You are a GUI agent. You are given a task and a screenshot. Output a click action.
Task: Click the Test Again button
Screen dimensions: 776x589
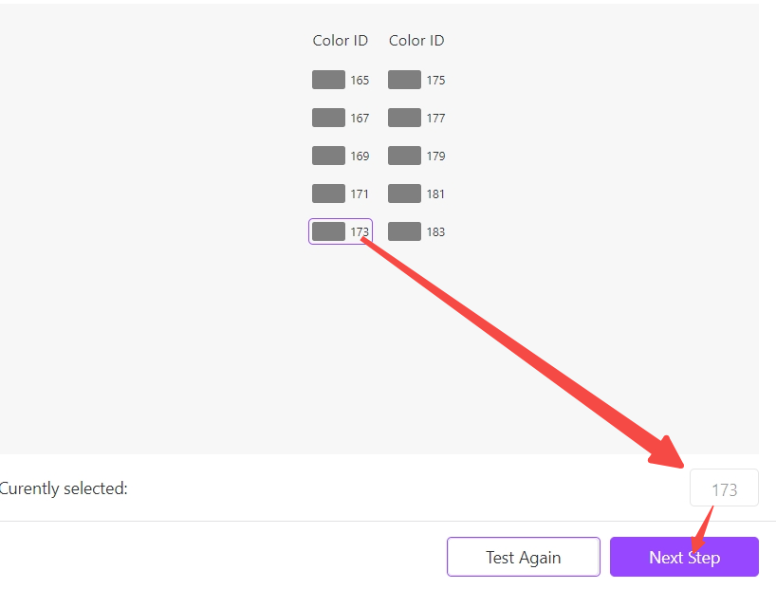[523, 557]
